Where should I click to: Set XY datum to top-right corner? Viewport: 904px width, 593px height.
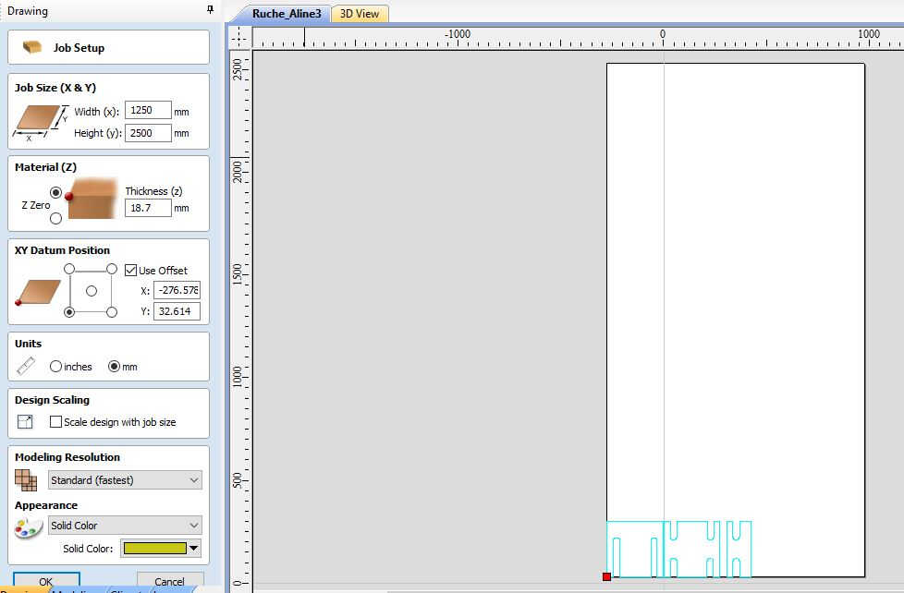click(x=112, y=269)
